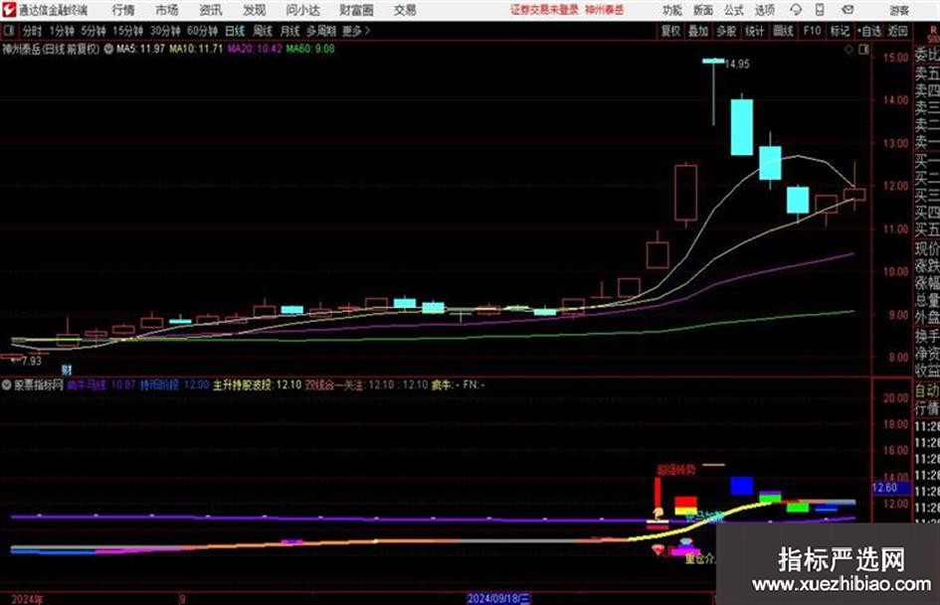940x605 pixels.
Task: Click the MA20: 10.42 indicator label
Action: click(255, 49)
